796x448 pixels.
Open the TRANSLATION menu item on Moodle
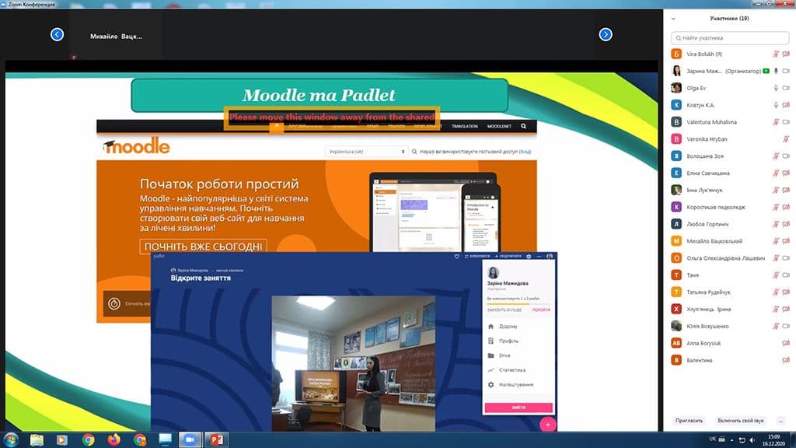(465, 126)
